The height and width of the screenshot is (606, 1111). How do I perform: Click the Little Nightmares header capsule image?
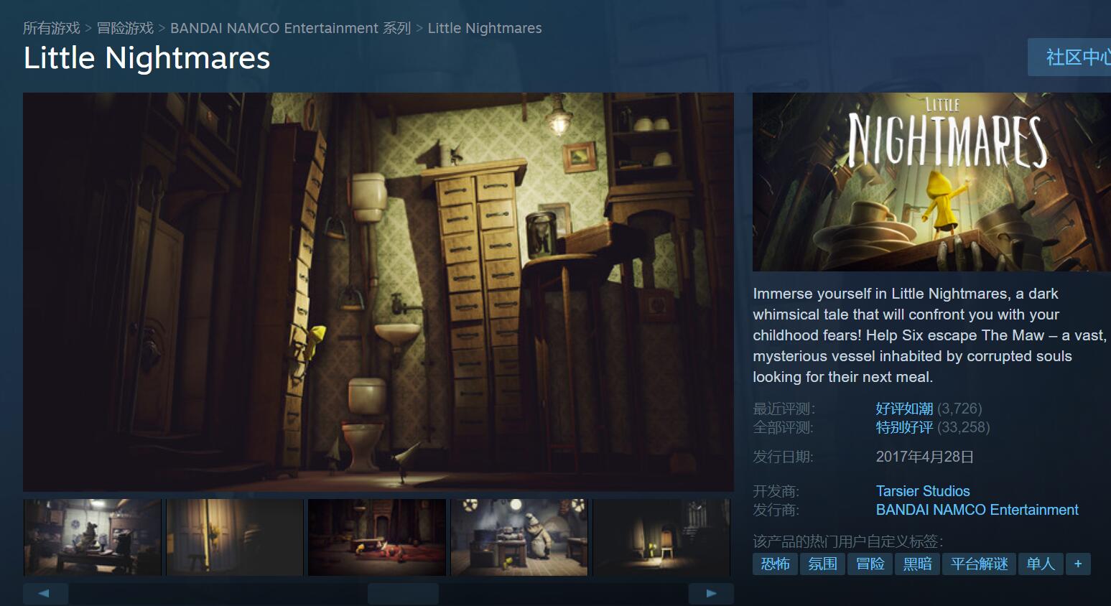[x=931, y=182]
